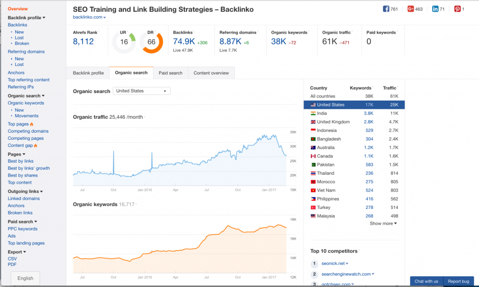The height and width of the screenshot is (287, 479).
Task: Click the Chat with us button
Action: [x=426, y=281]
